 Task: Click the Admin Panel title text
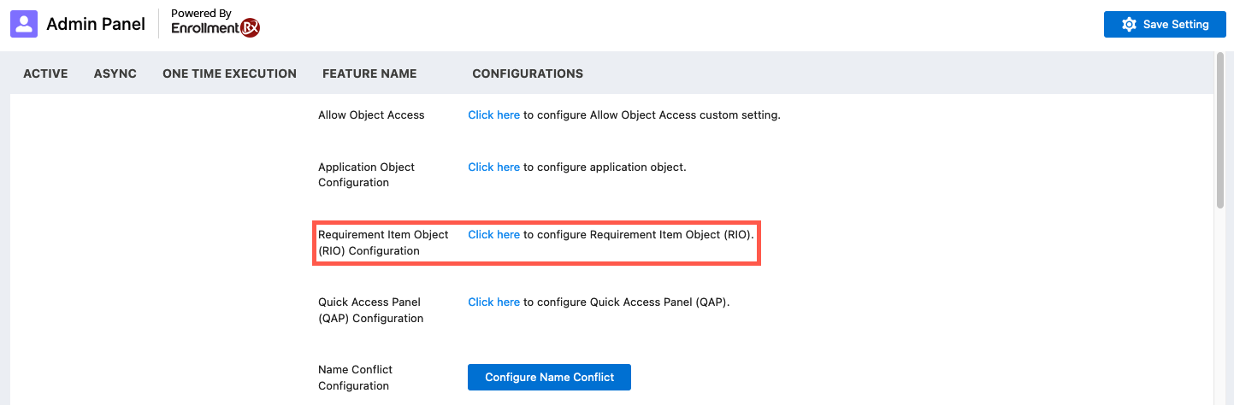coord(96,24)
